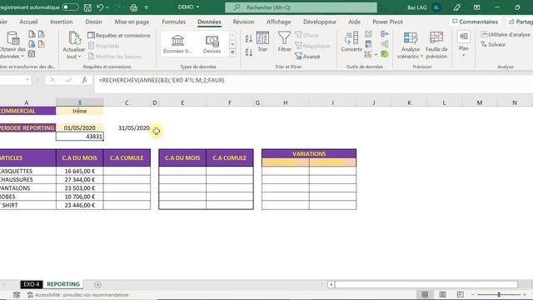Click Obtenir des données icon
This screenshot has height=300, width=533.
click(13, 38)
